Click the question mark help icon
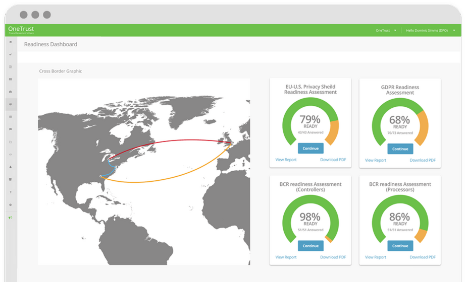This screenshot has height=282, width=465. click(x=11, y=192)
